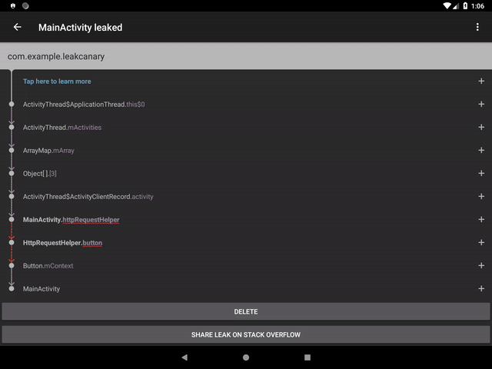Expand ActivityThread$ApplicationThread.this$0 details

point(481,105)
